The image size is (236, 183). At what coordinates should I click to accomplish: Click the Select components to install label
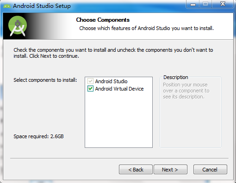pyautogui.click(x=45, y=80)
